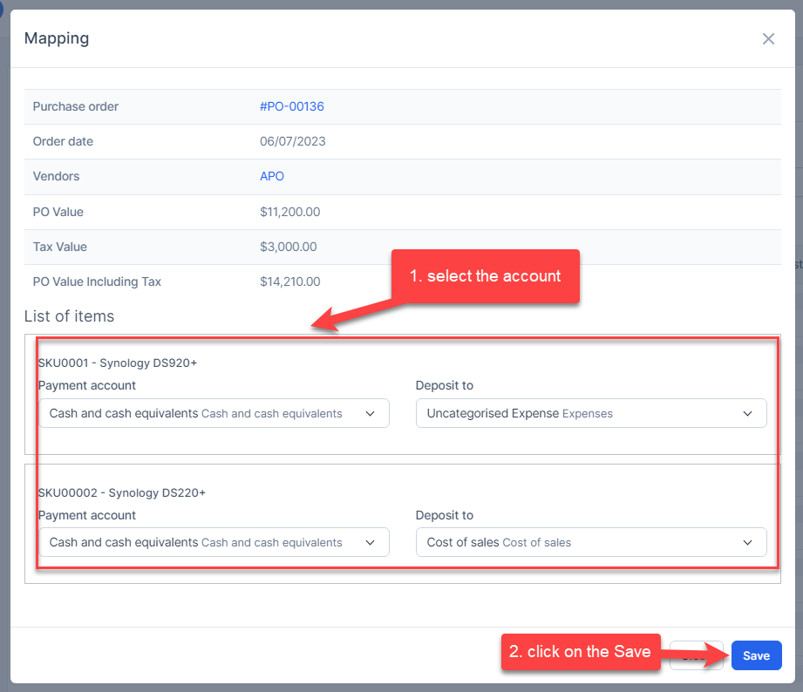Click chevron arrow in DS220+ Payment account field
Image resolution: width=803 pixels, height=692 pixels.
click(x=371, y=542)
